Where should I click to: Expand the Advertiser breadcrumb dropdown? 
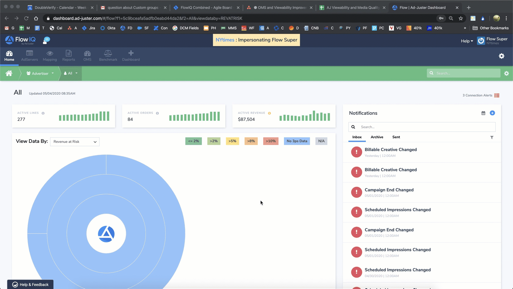point(40,74)
